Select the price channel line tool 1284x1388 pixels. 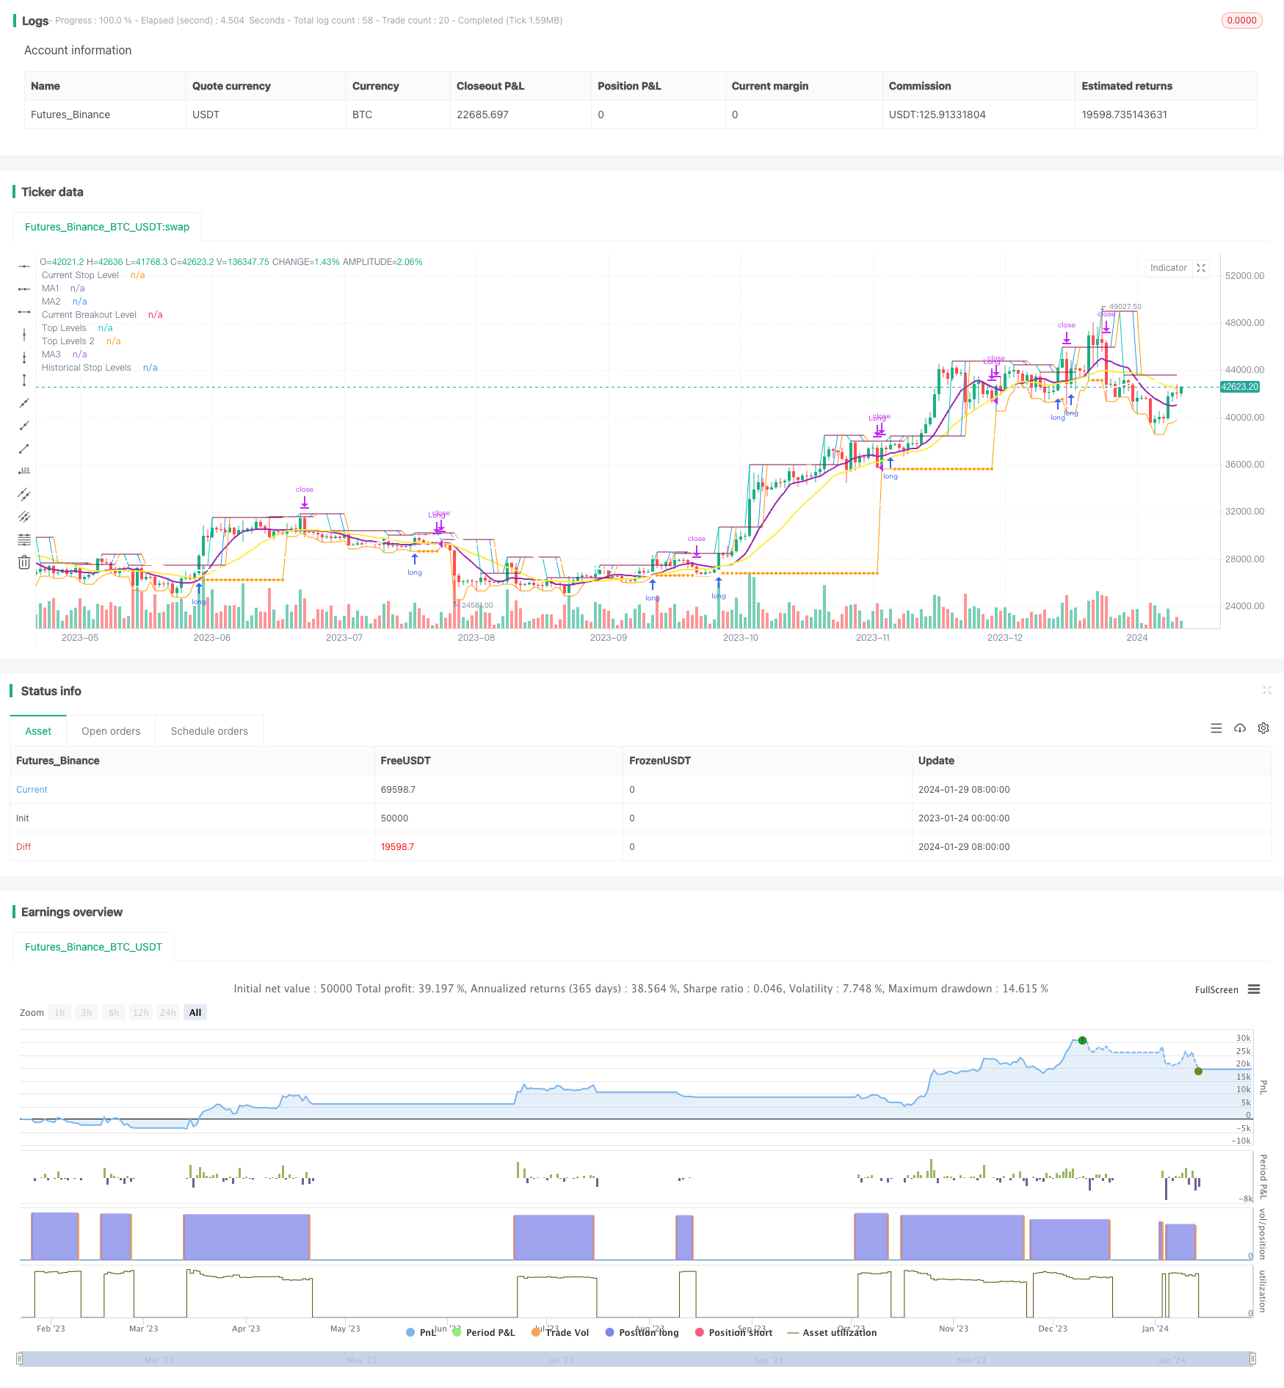point(24,494)
